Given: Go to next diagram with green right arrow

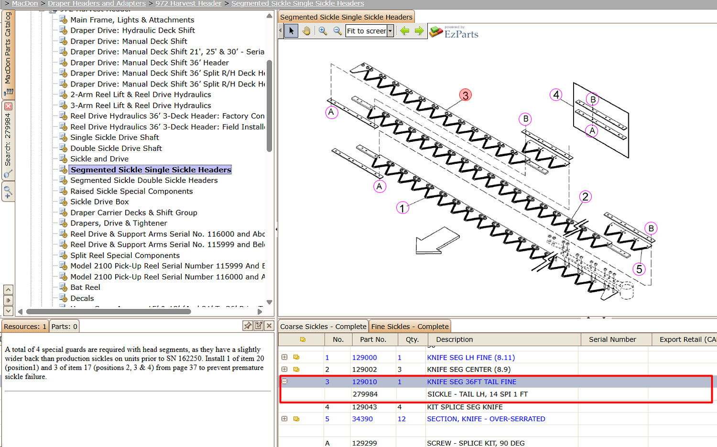Looking at the screenshot, I should pyautogui.click(x=419, y=31).
